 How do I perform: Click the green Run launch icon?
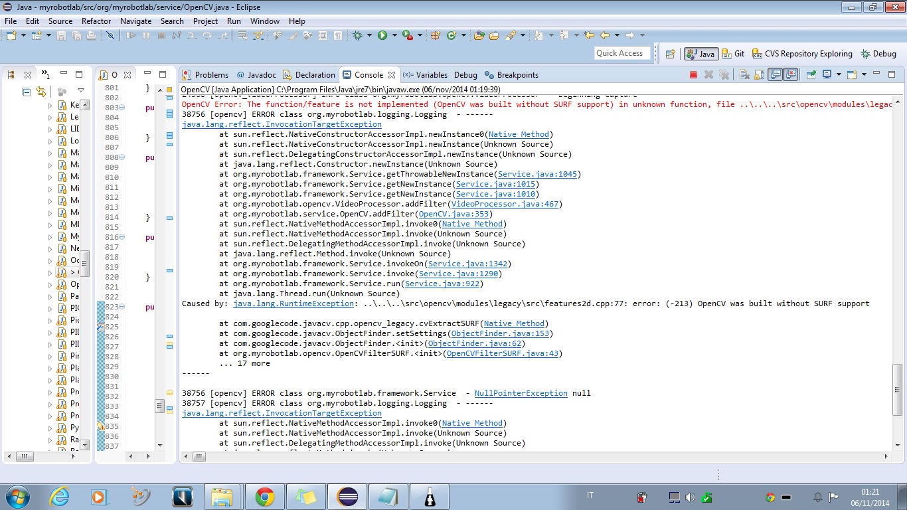tap(382, 35)
